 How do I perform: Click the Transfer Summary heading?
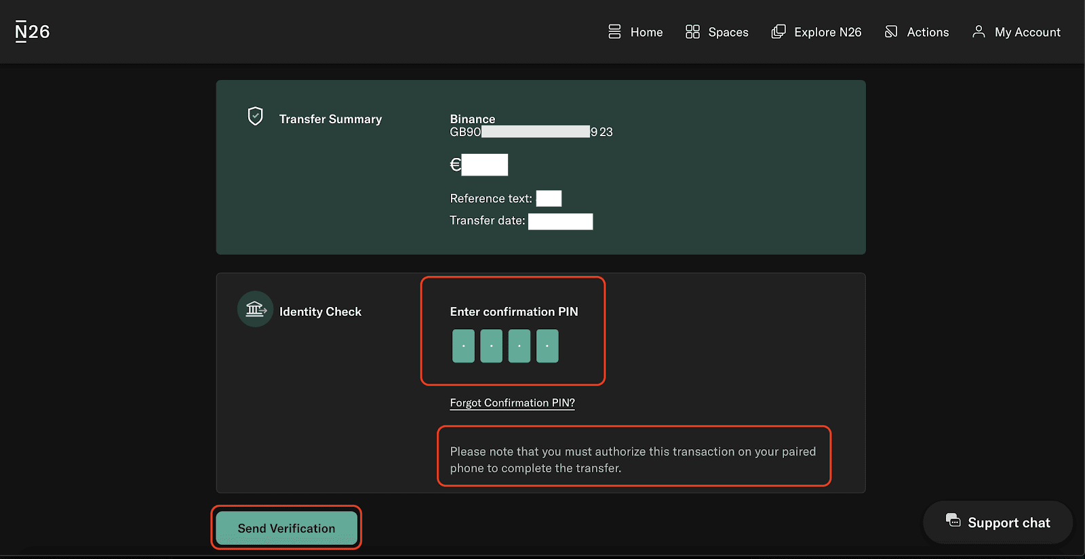pyautogui.click(x=330, y=119)
